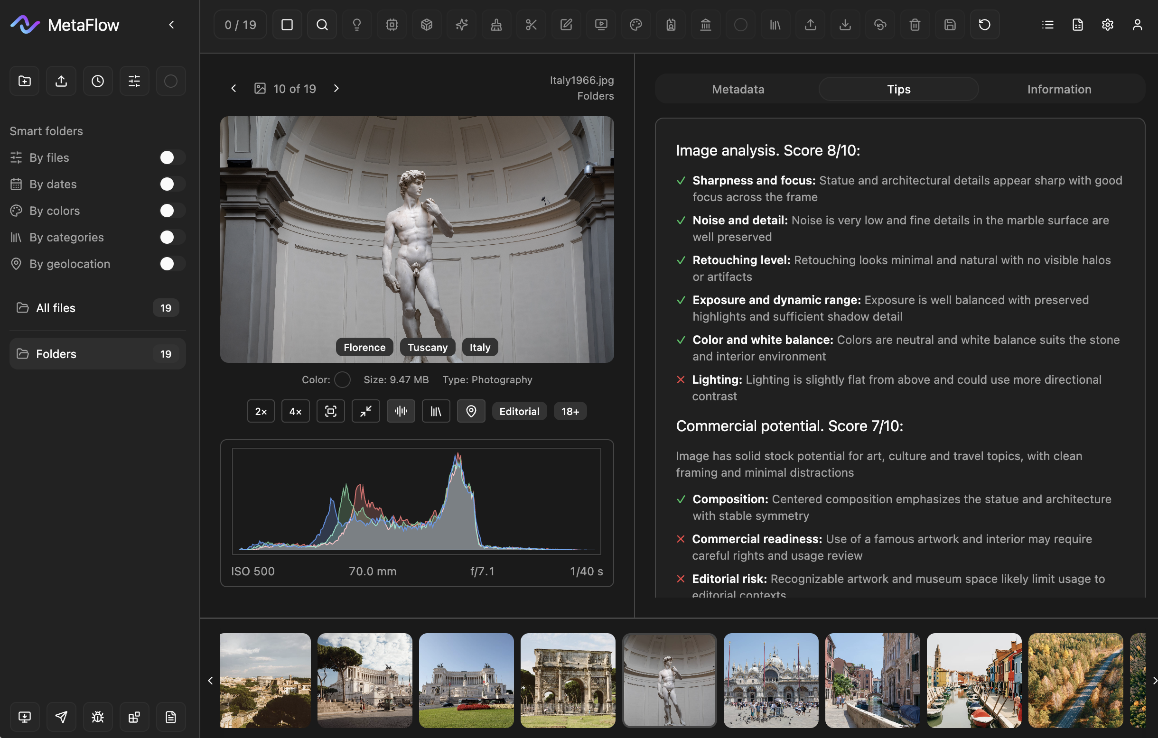Click the Color swatch circle below image
Viewport: 1158px width, 738px height.
pos(342,379)
